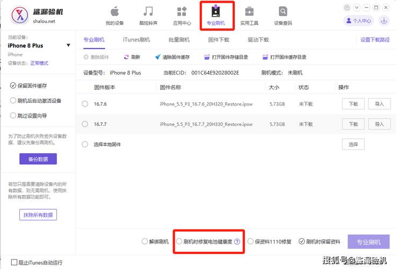The image size is (396, 269).
Task: Enable 刷机后自动激活设备 option
Action: click(13, 101)
